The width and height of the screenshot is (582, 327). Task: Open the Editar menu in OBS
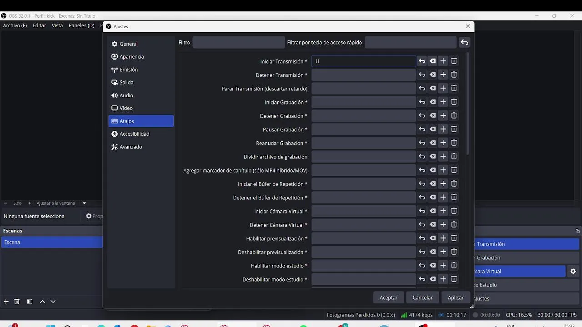click(x=39, y=25)
